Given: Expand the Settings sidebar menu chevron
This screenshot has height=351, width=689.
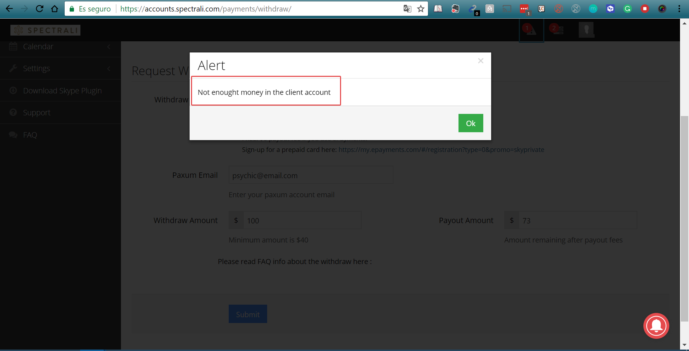Looking at the screenshot, I should 109,69.
